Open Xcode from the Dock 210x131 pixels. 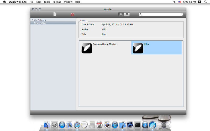[122, 125]
